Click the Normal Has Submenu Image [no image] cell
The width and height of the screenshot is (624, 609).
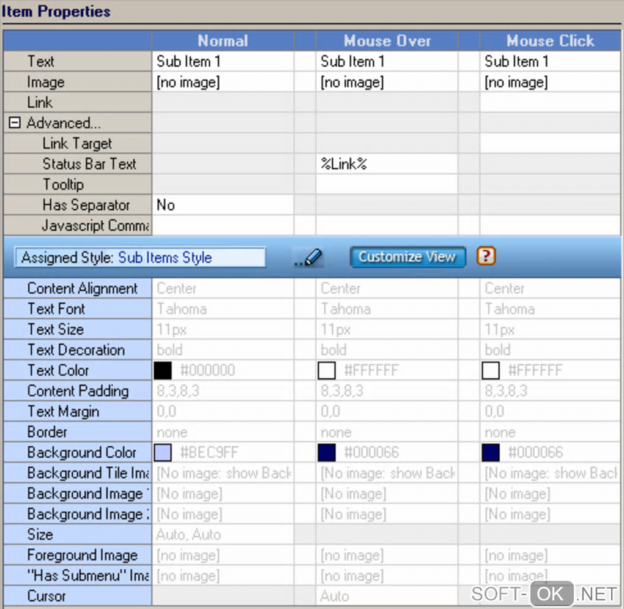click(x=223, y=575)
